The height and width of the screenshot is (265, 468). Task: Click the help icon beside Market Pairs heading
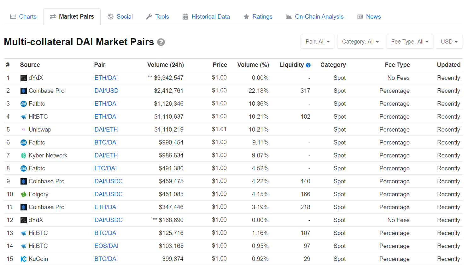pos(161,42)
